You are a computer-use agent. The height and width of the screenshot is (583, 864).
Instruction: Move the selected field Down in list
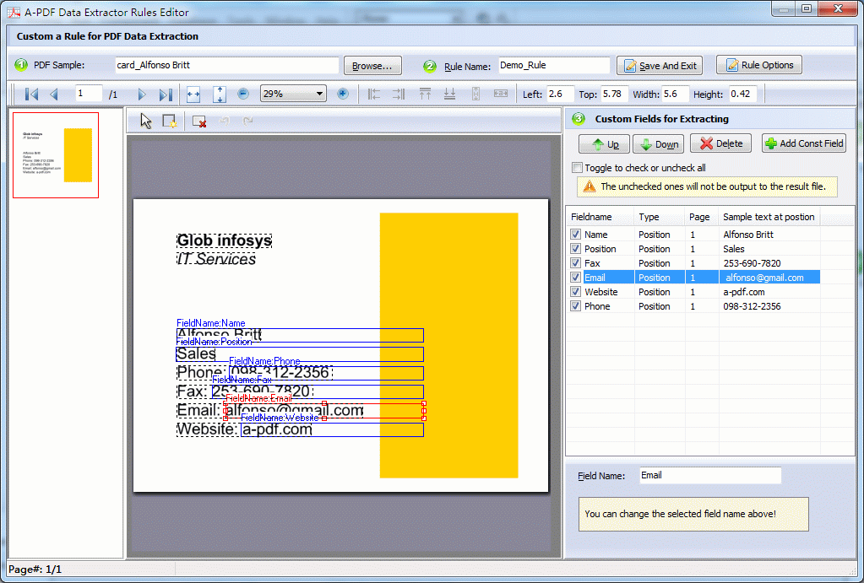tap(658, 143)
